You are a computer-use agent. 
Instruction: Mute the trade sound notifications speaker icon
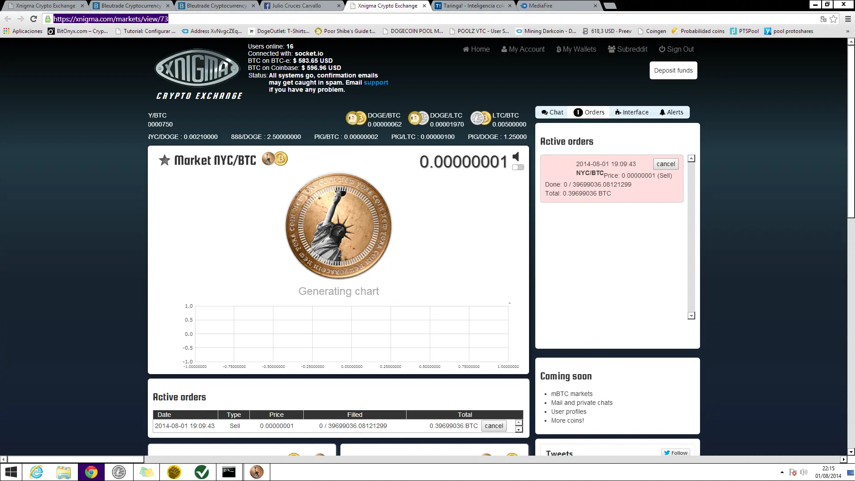(x=515, y=156)
